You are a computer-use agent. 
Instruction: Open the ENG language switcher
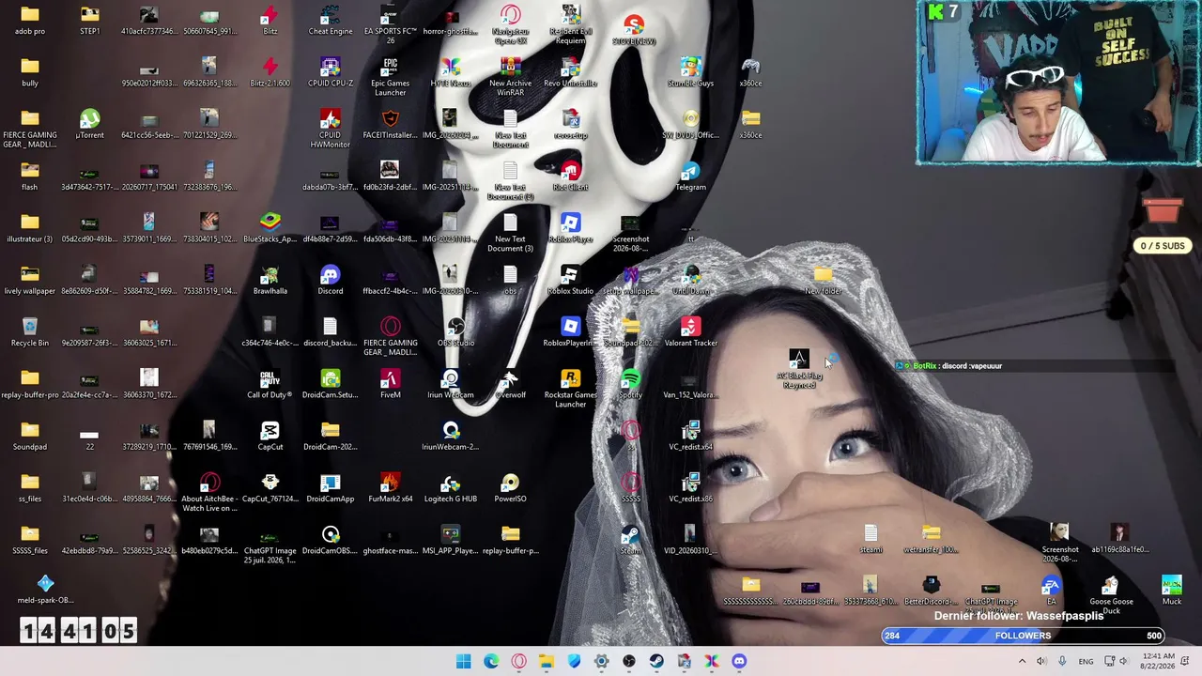click(x=1086, y=661)
